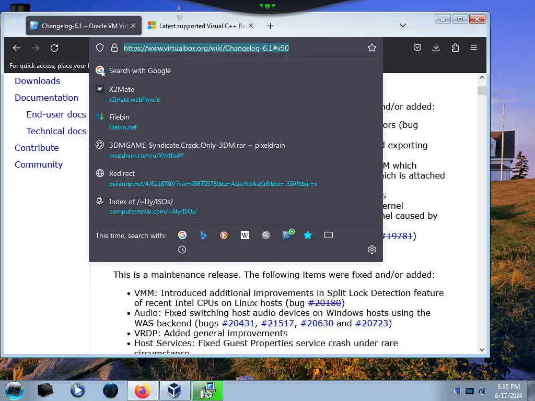Choose the Index of /~lily/ISOs/ suggestion

[x=236, y=206]
